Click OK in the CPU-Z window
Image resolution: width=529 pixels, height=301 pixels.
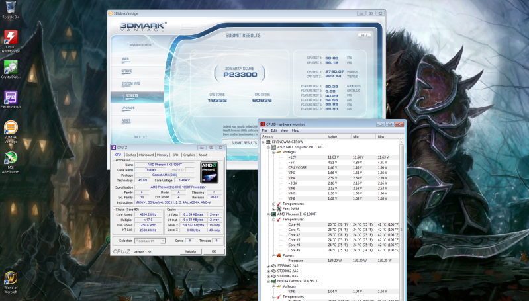(214, 251)
